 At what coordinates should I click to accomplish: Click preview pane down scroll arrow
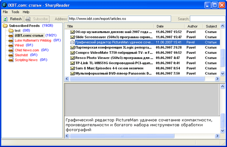222,130
